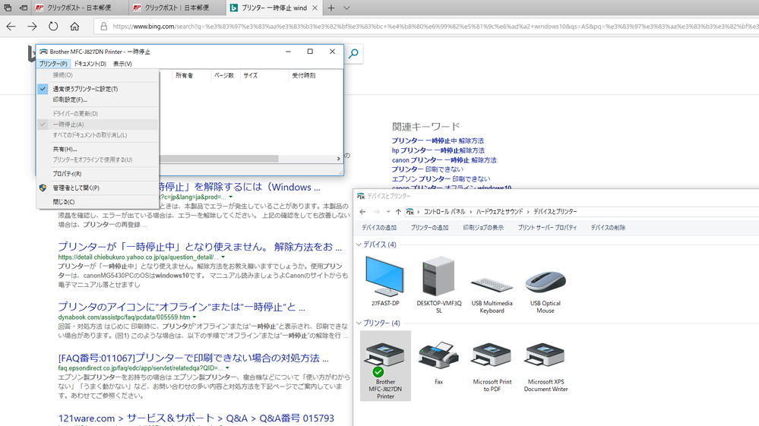Select the Brother MFC-J827DN Printer icon
Viewport: 759px width, 426px height.
point(385,366)
